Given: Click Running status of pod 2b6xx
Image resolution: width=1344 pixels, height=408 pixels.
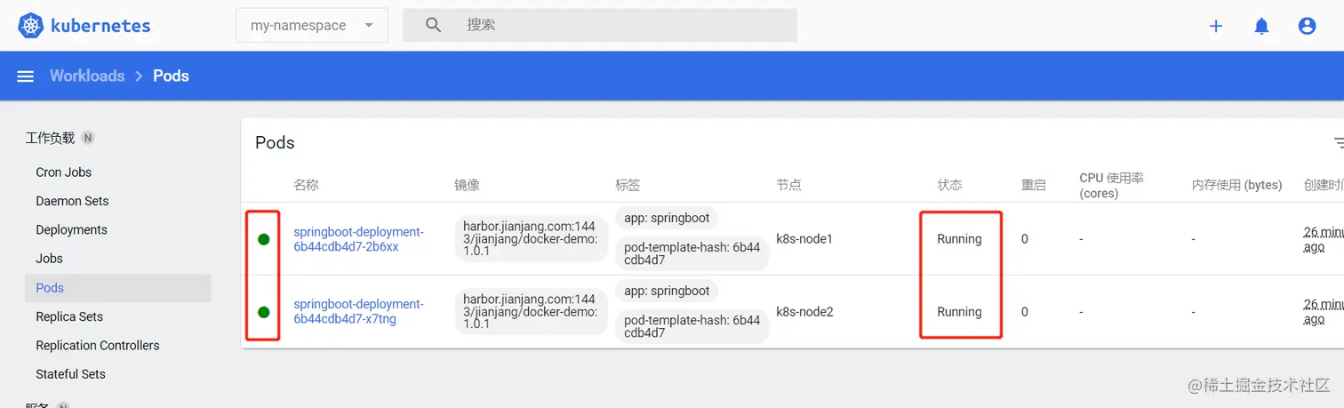Looking at the screenshot, I should coord(959,239).
